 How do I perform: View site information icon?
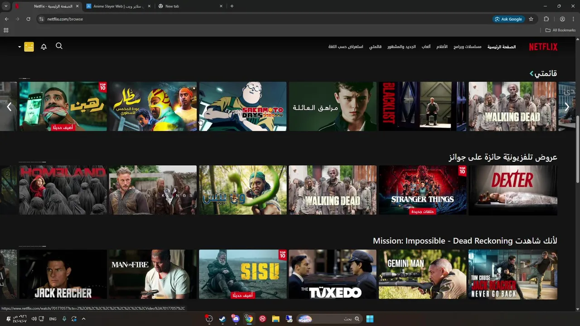tap(41, 19)
